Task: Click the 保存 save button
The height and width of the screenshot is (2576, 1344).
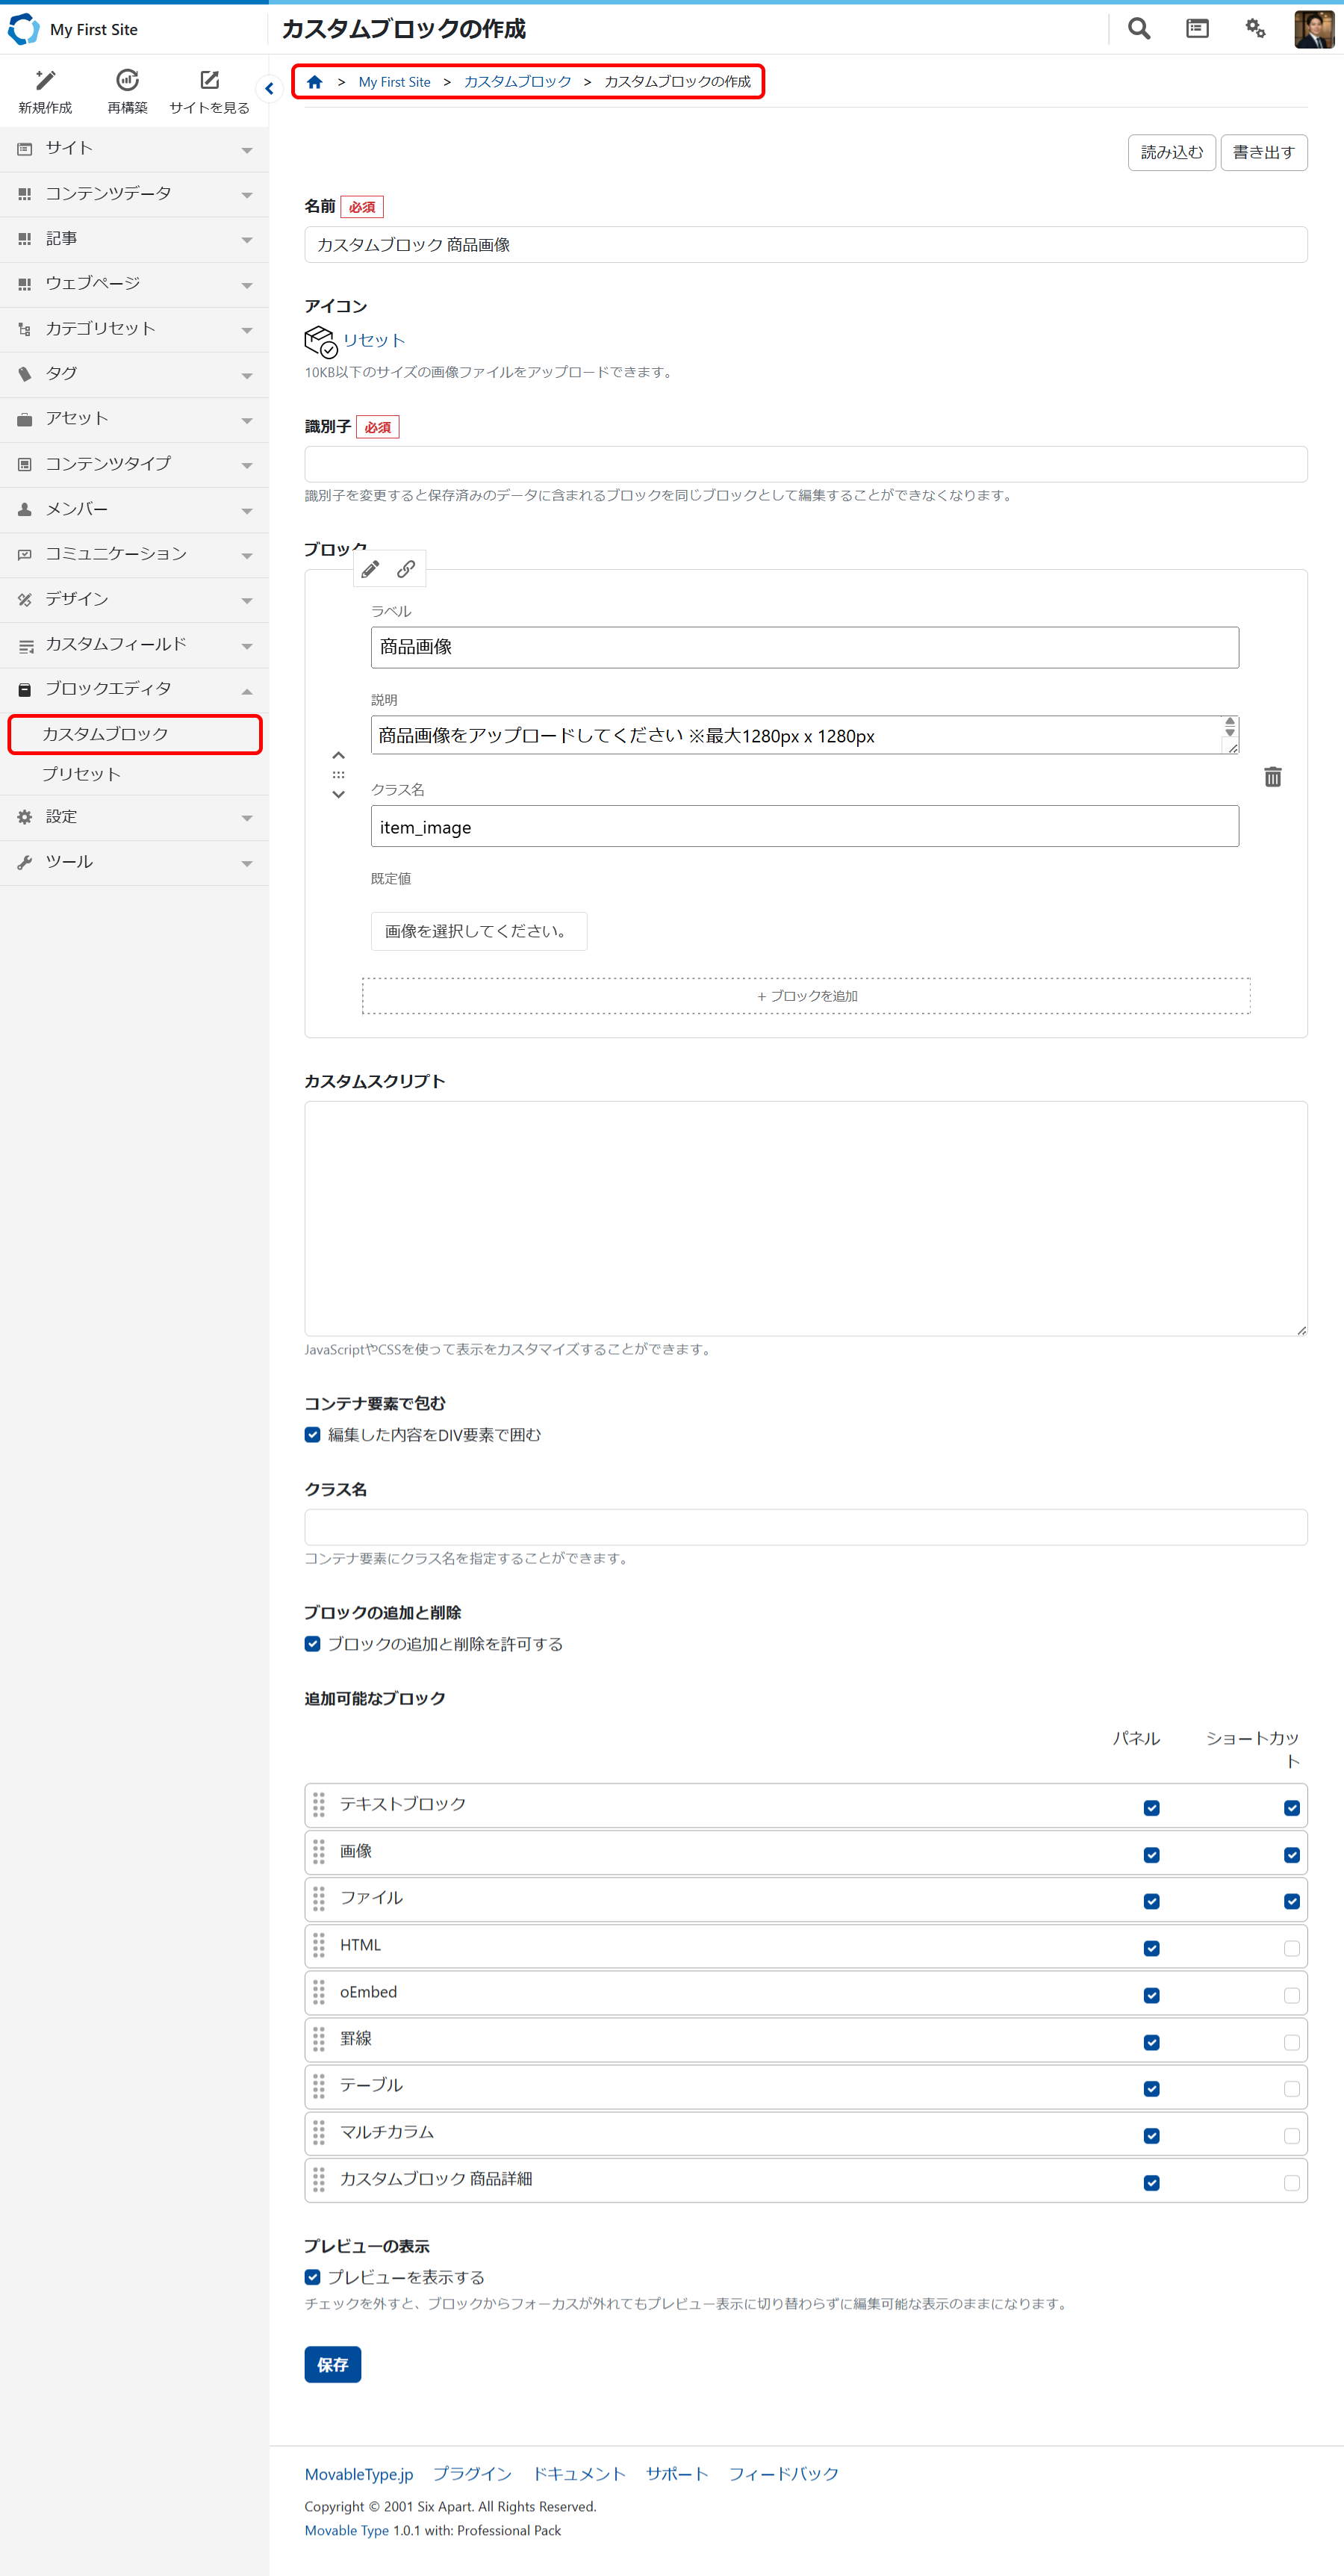Action: click(332, 2364)
